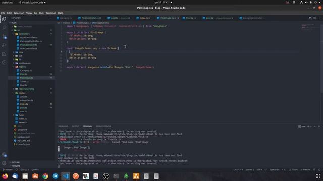This screenshot has width=323, height=181.
Task: Click the new terminal plus icon
Action: (x=308, y=126)
